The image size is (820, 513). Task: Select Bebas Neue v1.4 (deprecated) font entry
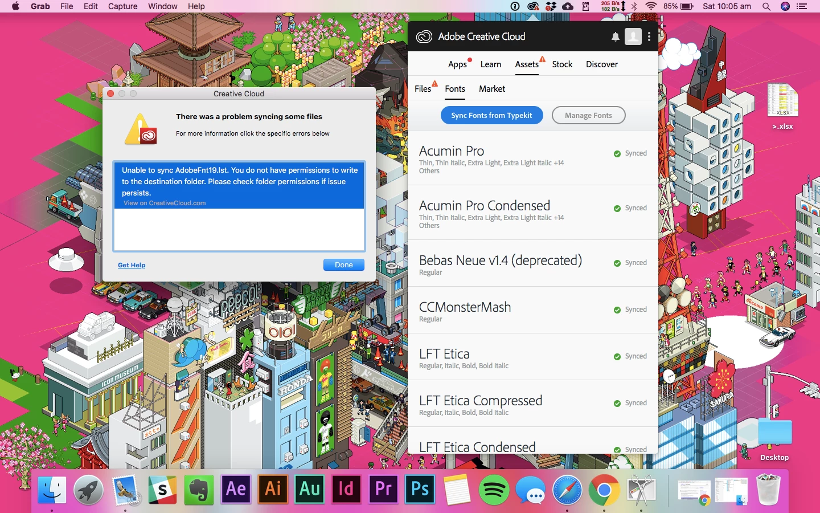tap(533, 264)
